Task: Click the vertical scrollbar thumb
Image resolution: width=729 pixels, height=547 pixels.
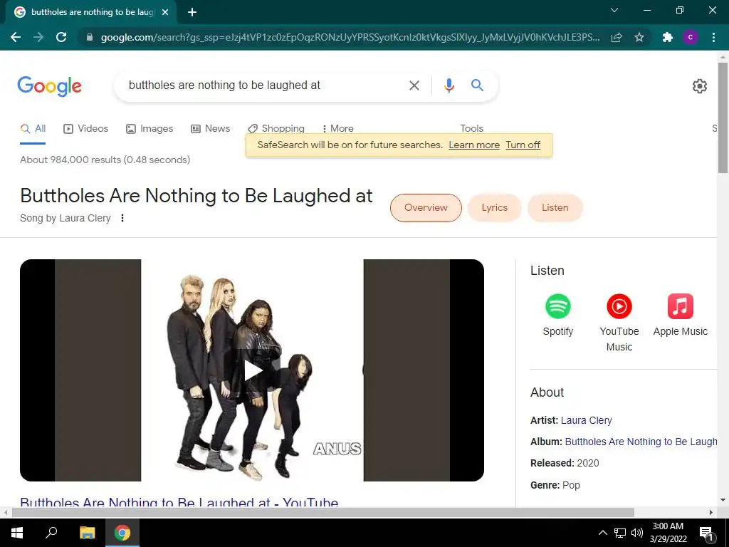Action: click(x=723, y=118)
